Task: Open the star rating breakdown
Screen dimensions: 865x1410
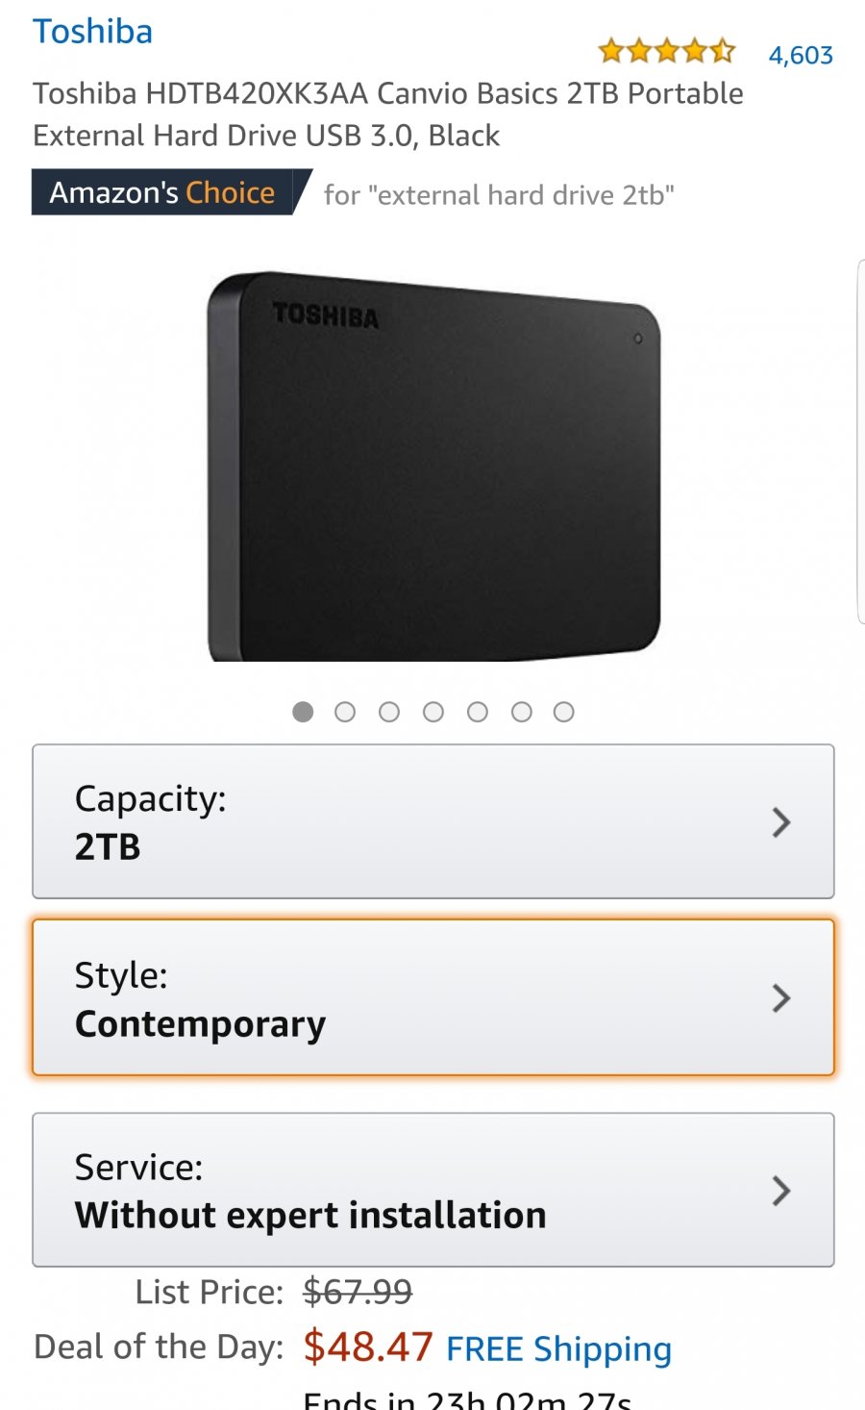Action: click(666, 51)
